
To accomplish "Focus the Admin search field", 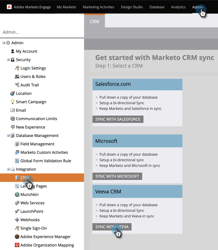I will (42, 32).
